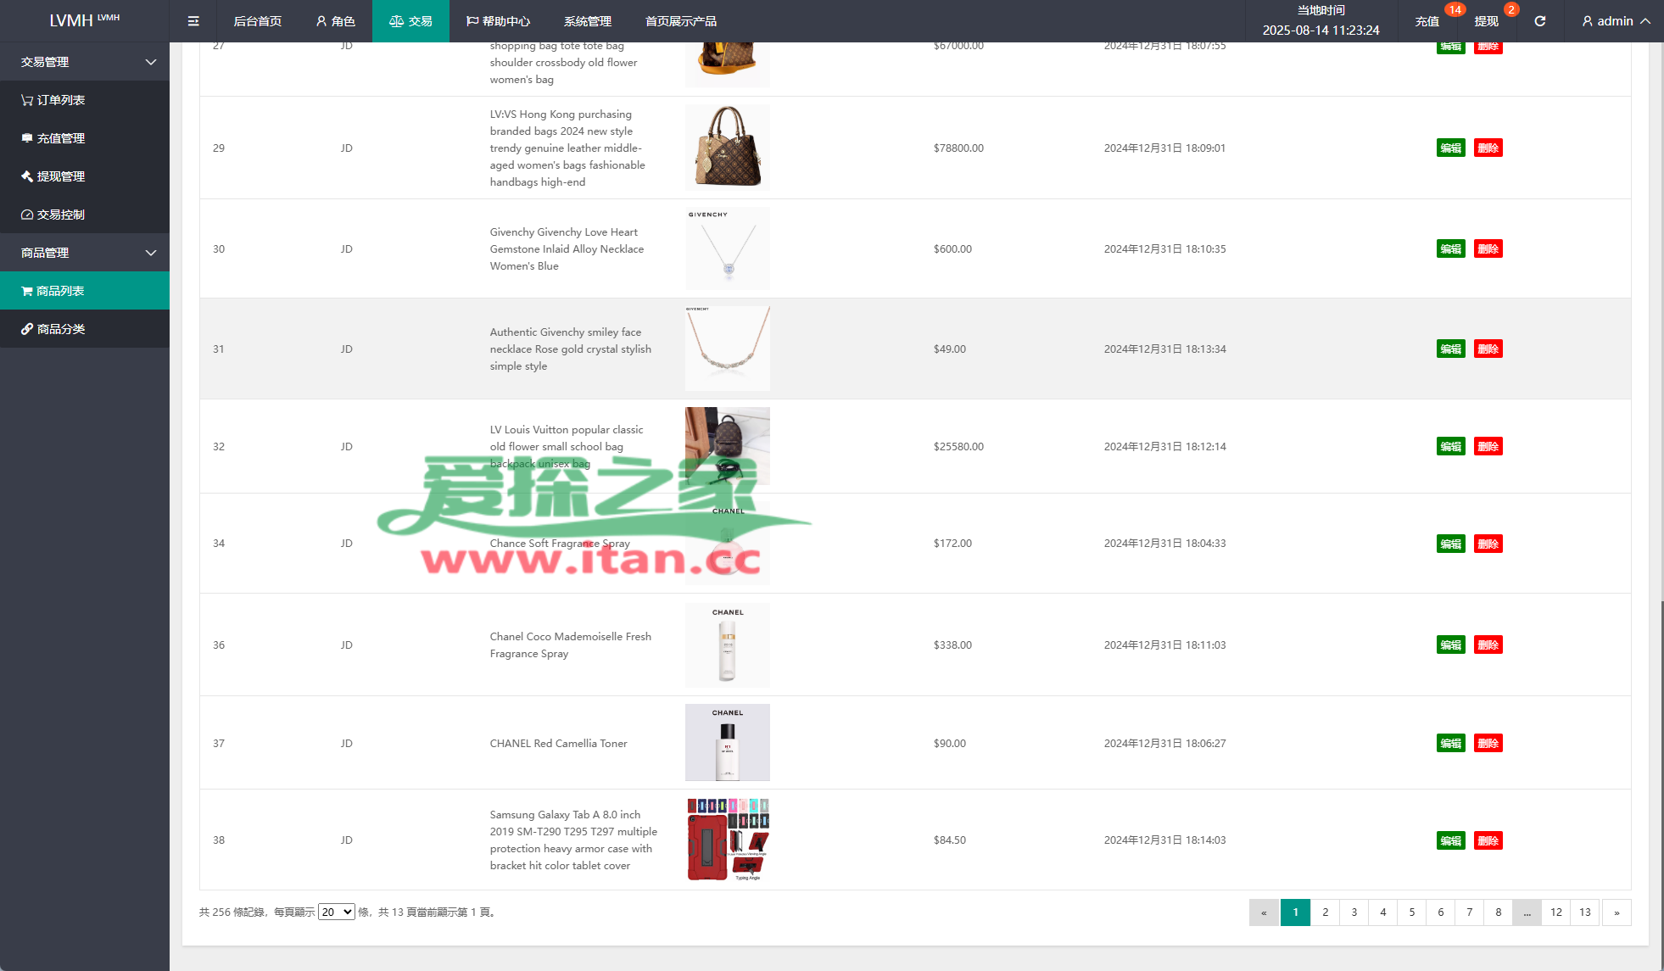
Task: Open 订单列表 in sidebar
Action: click(85, 100)
